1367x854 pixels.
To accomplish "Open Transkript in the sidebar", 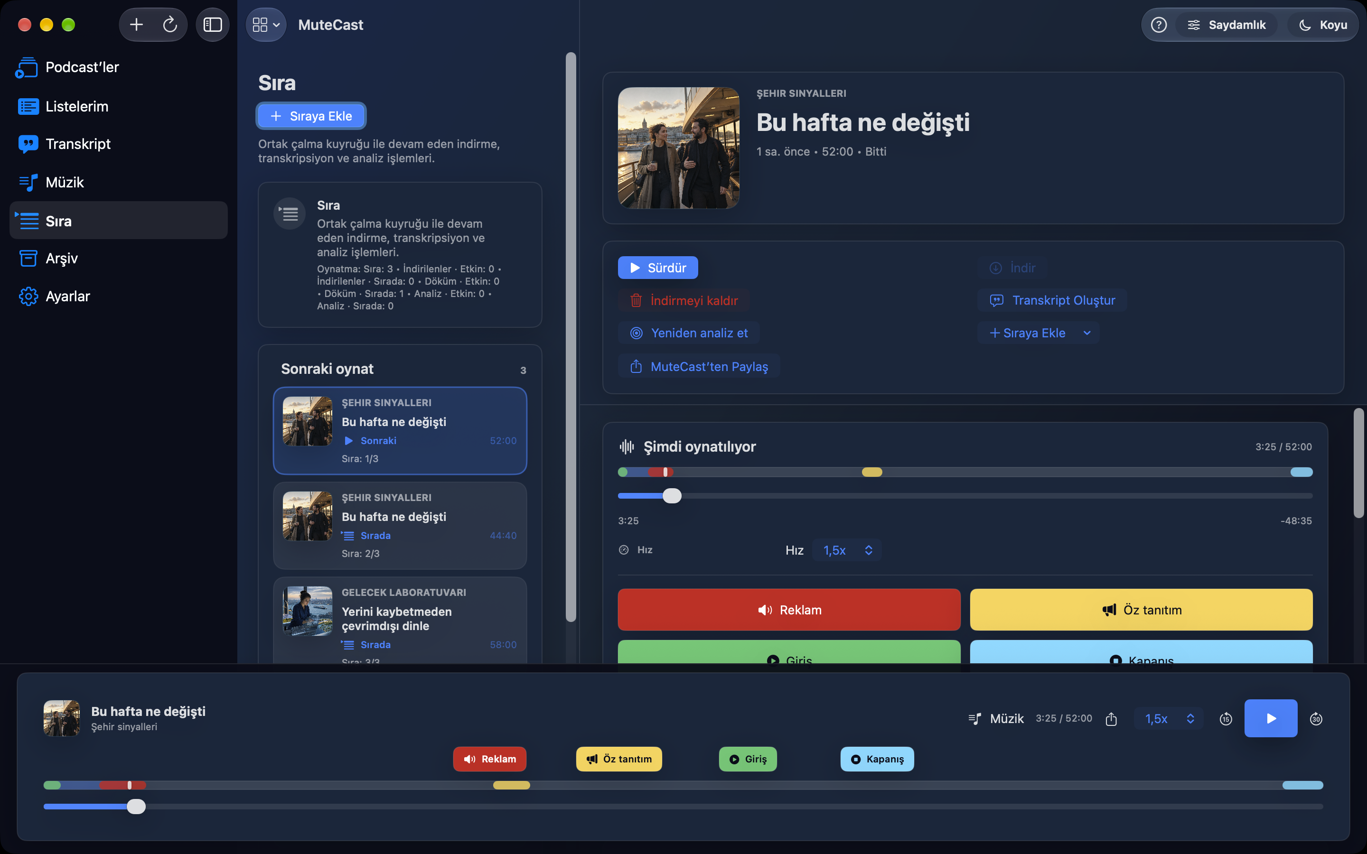I will [119, 144].
